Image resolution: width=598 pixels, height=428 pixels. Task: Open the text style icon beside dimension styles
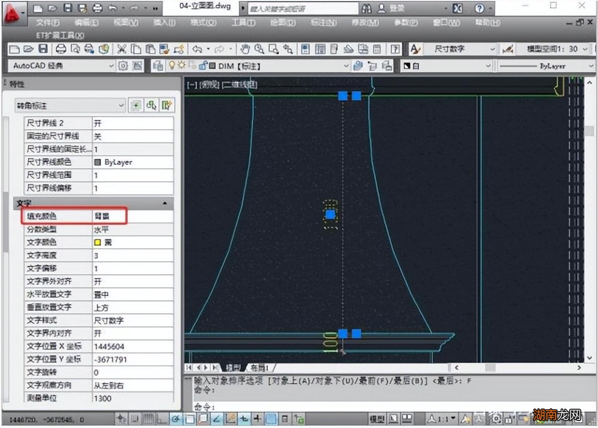(x=415, y=49)
